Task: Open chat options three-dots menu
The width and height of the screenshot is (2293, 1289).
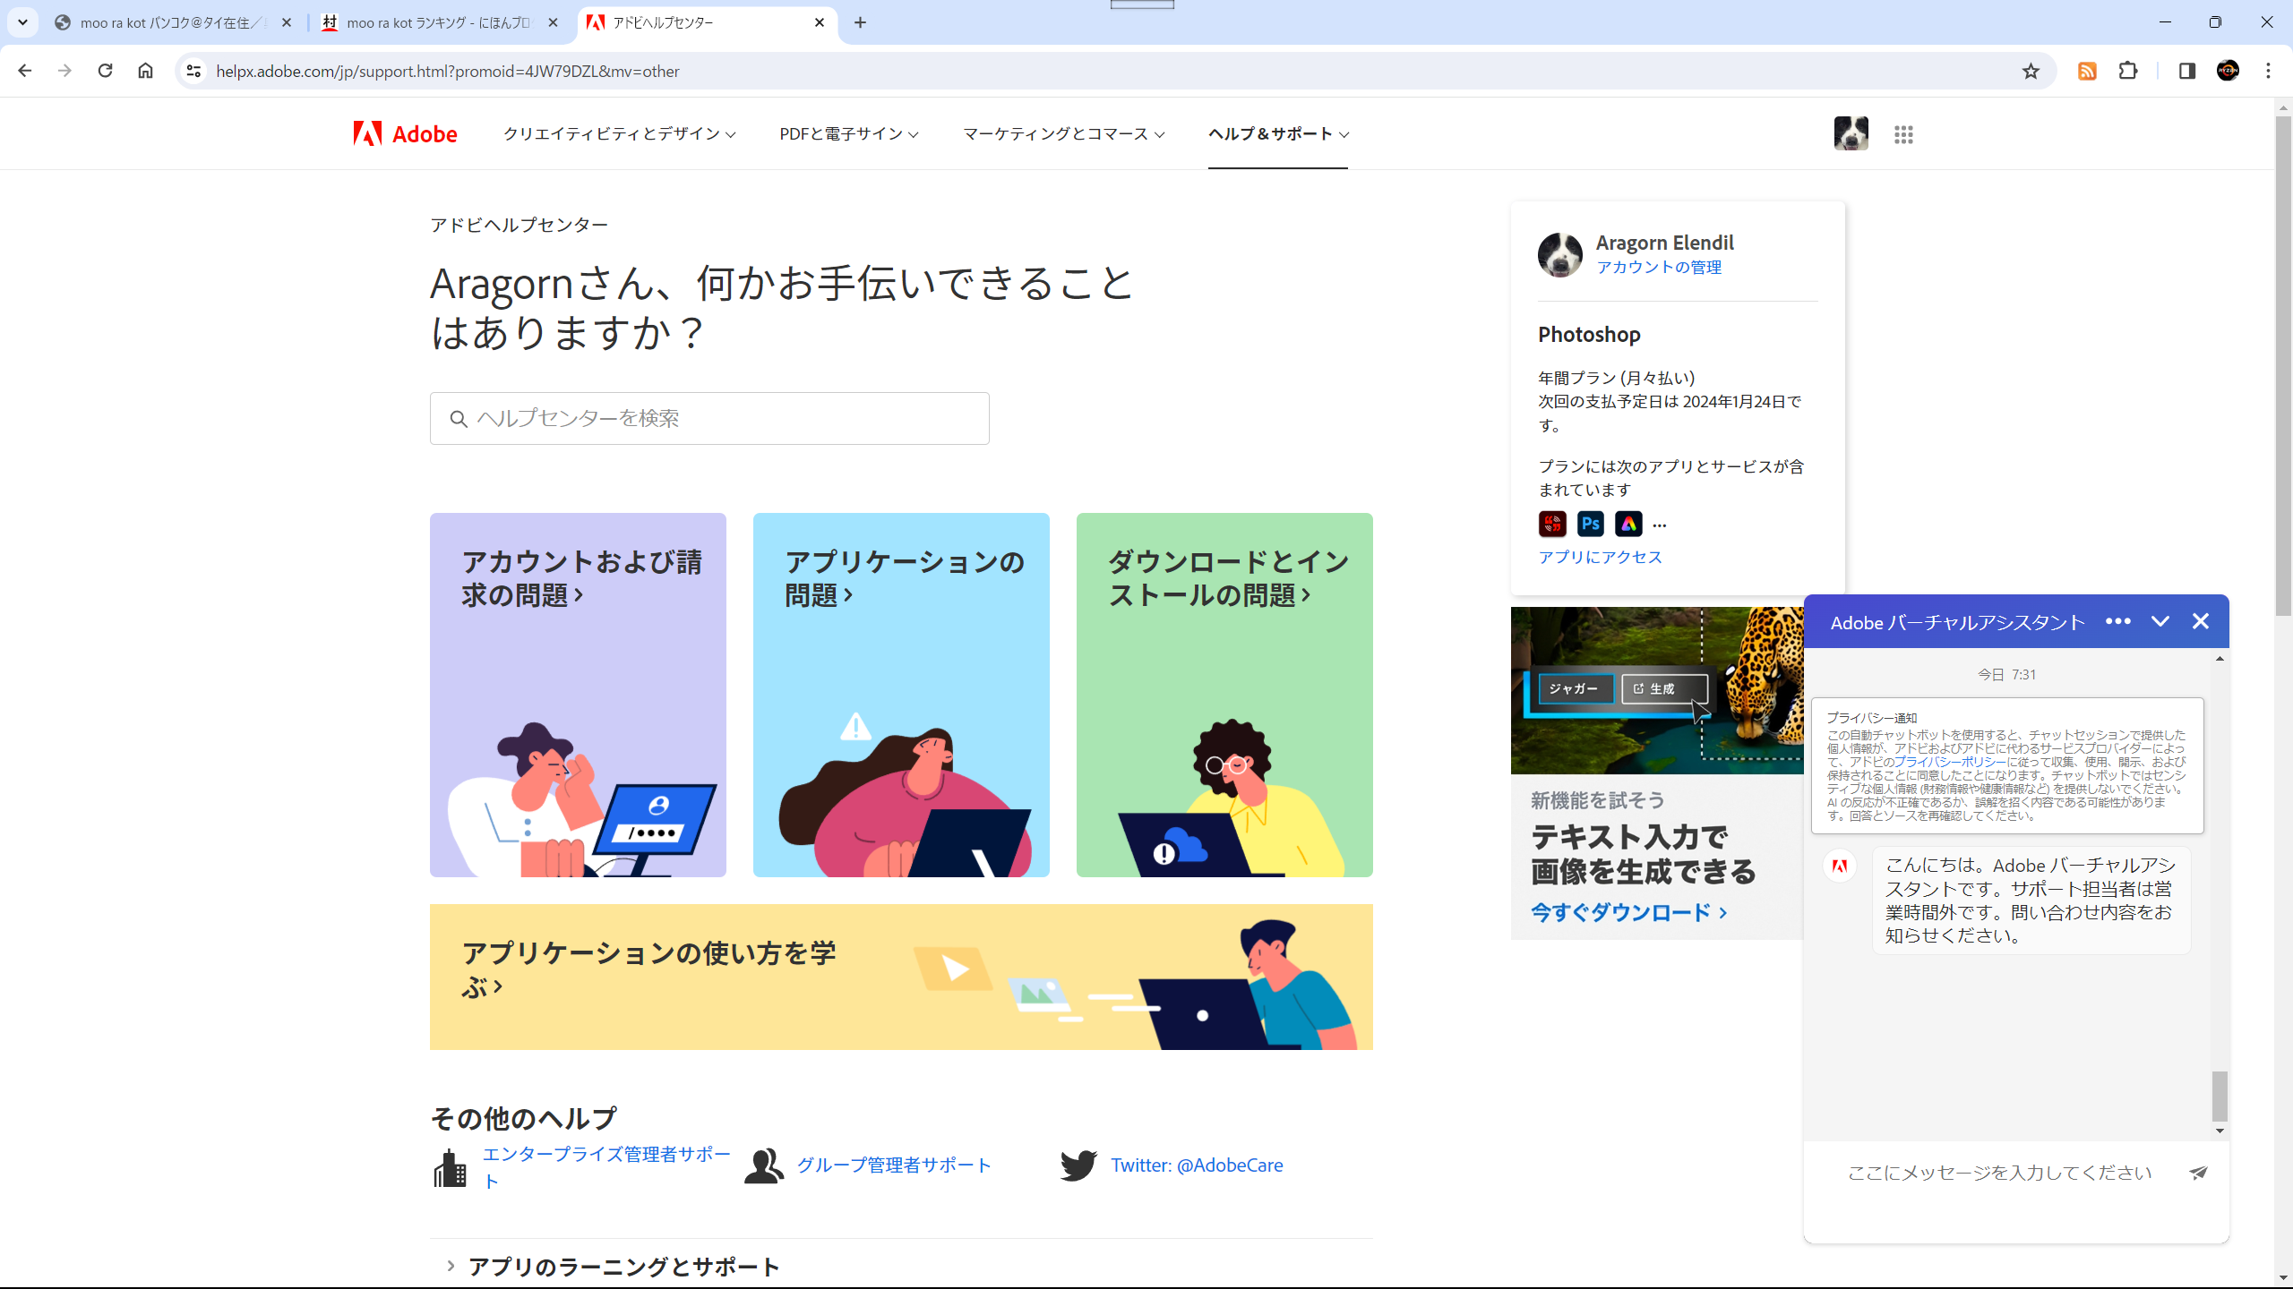Action: point(2118,621)
